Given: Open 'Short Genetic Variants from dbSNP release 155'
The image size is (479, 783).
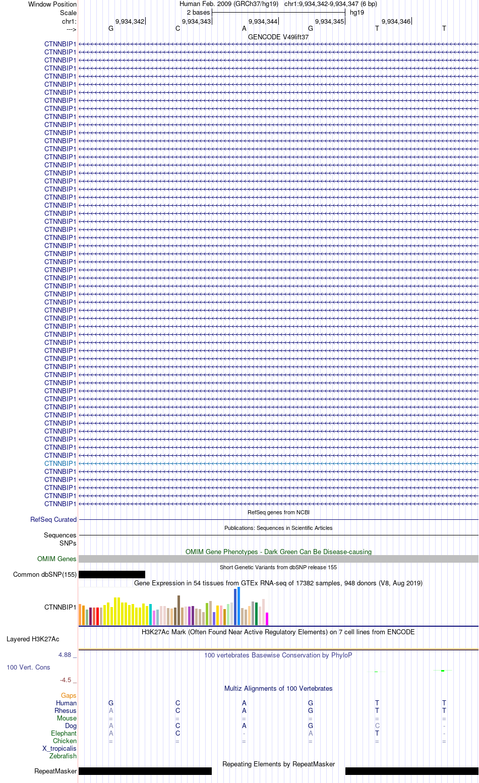Looking at the screenshot, I should tap(278, 567).
